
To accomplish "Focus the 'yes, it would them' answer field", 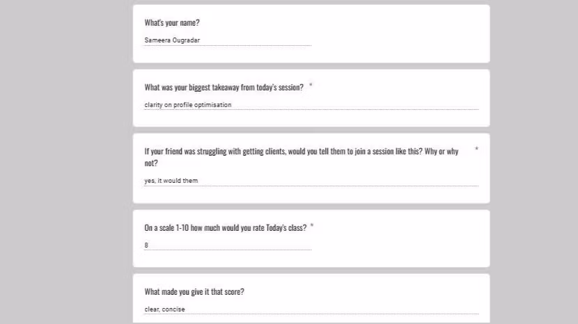I will [311, 180].
